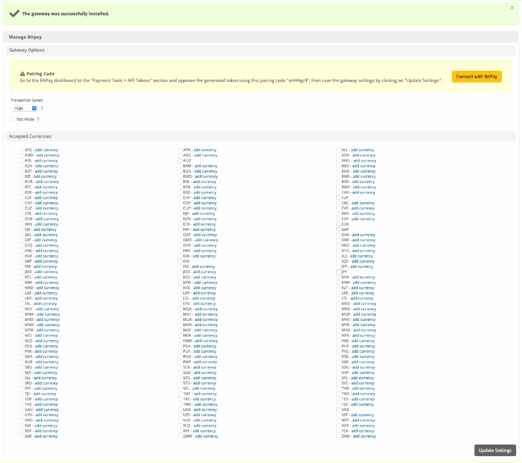
Task: Click the help icon beside Transaction Speed
Action: (42, 108)
